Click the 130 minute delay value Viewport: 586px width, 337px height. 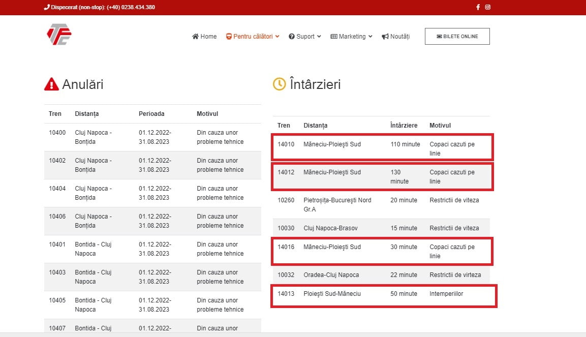coord(399,177)
